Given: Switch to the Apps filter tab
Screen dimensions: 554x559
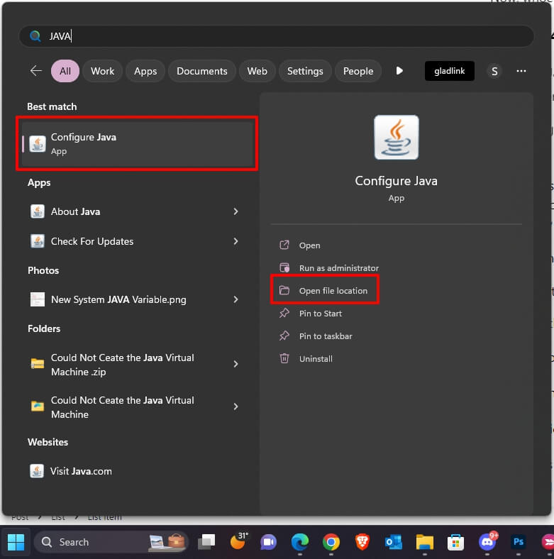Looking at the screenshot, I should 145,71.
